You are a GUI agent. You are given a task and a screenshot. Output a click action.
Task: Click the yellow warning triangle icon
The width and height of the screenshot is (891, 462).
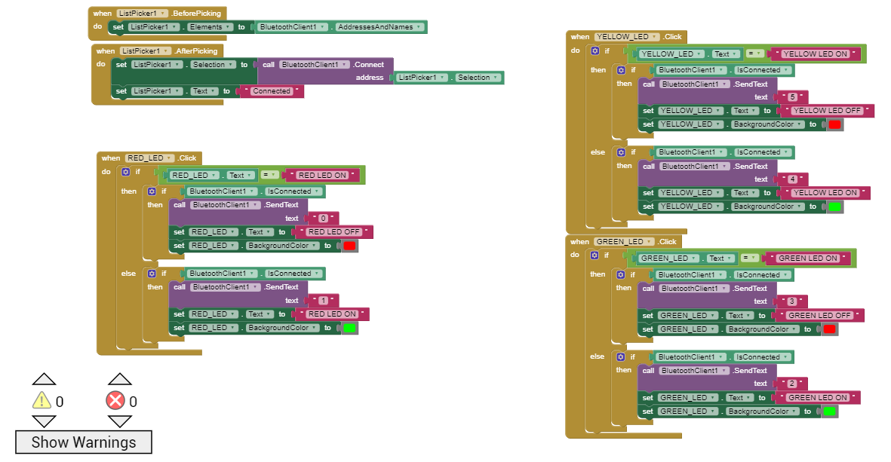tap(41, 401)
